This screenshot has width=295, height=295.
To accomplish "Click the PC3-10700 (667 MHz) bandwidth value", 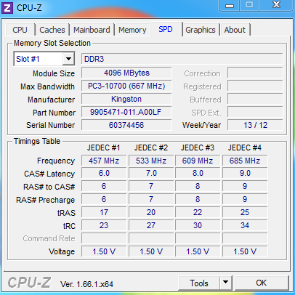I will point(126,86).
